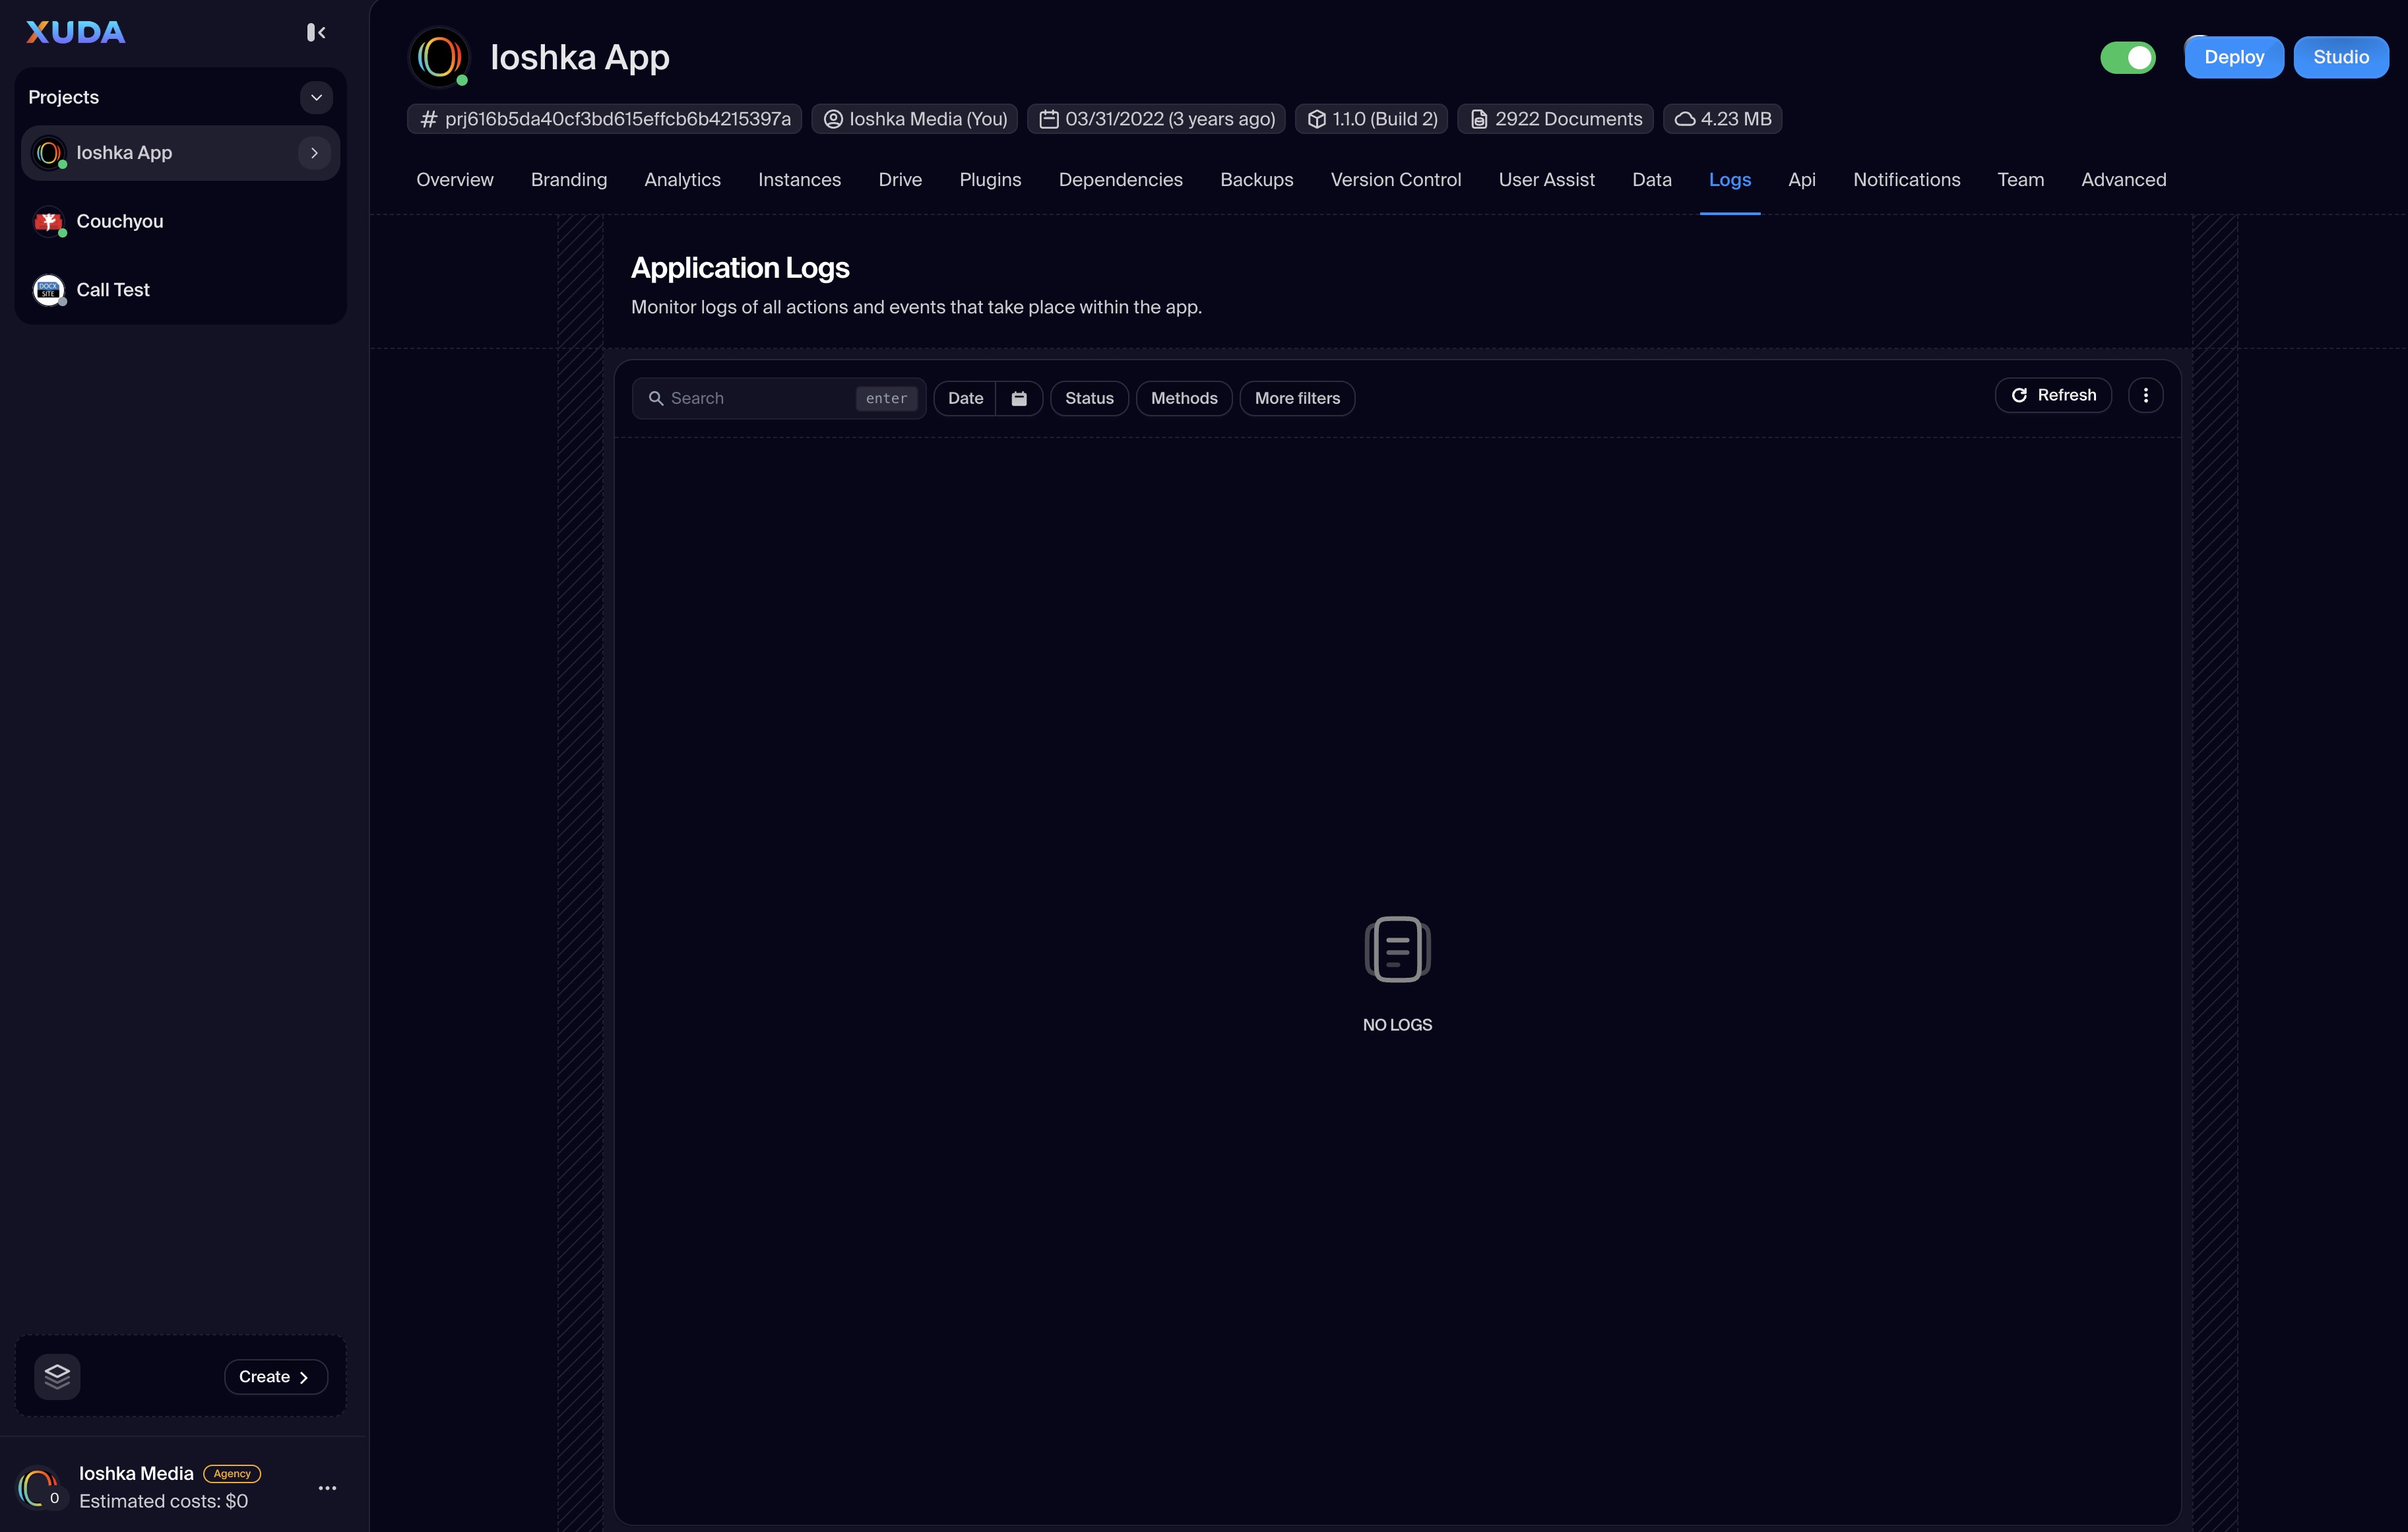Screen dimensions: 2408x1532
Task: Collapse the Projects list dropdown
Action: pyautogui.click(x=316, y=97)
